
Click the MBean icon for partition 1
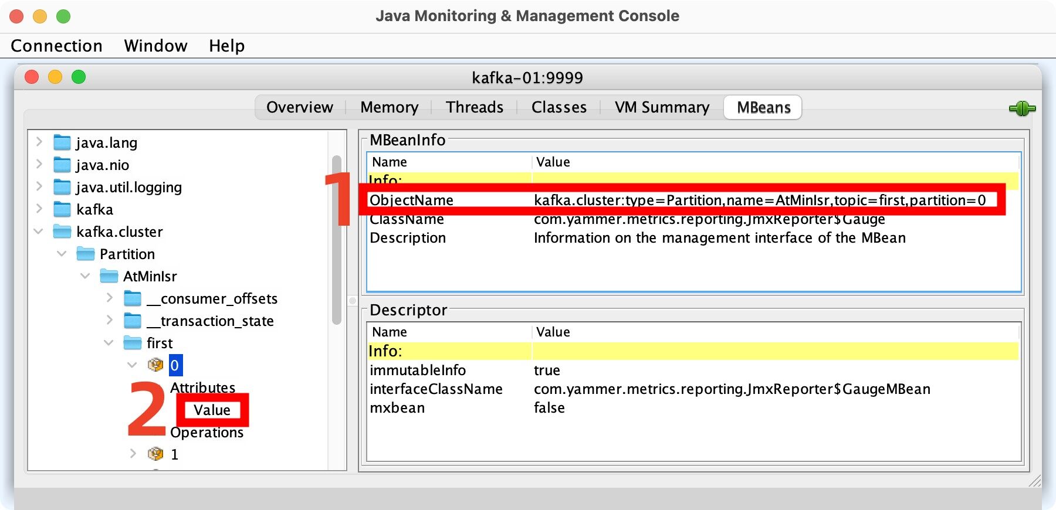point(155,454)
